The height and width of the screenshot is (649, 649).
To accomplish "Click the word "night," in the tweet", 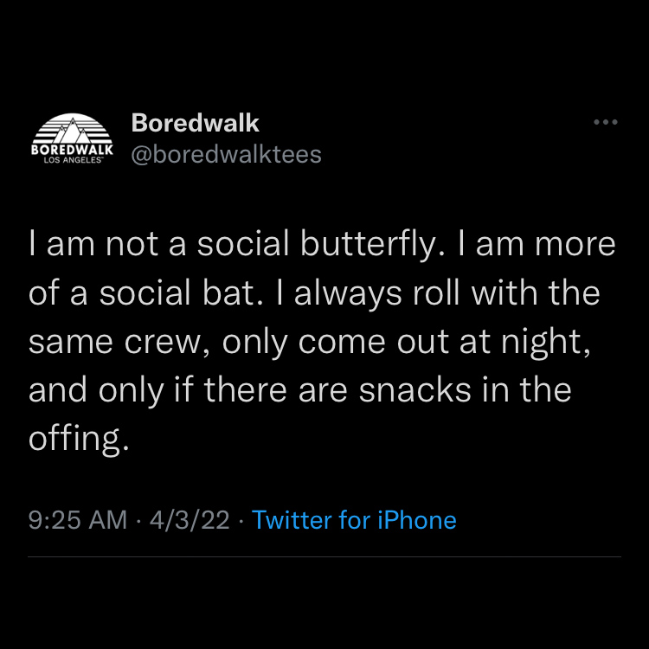I will [545, 343].
